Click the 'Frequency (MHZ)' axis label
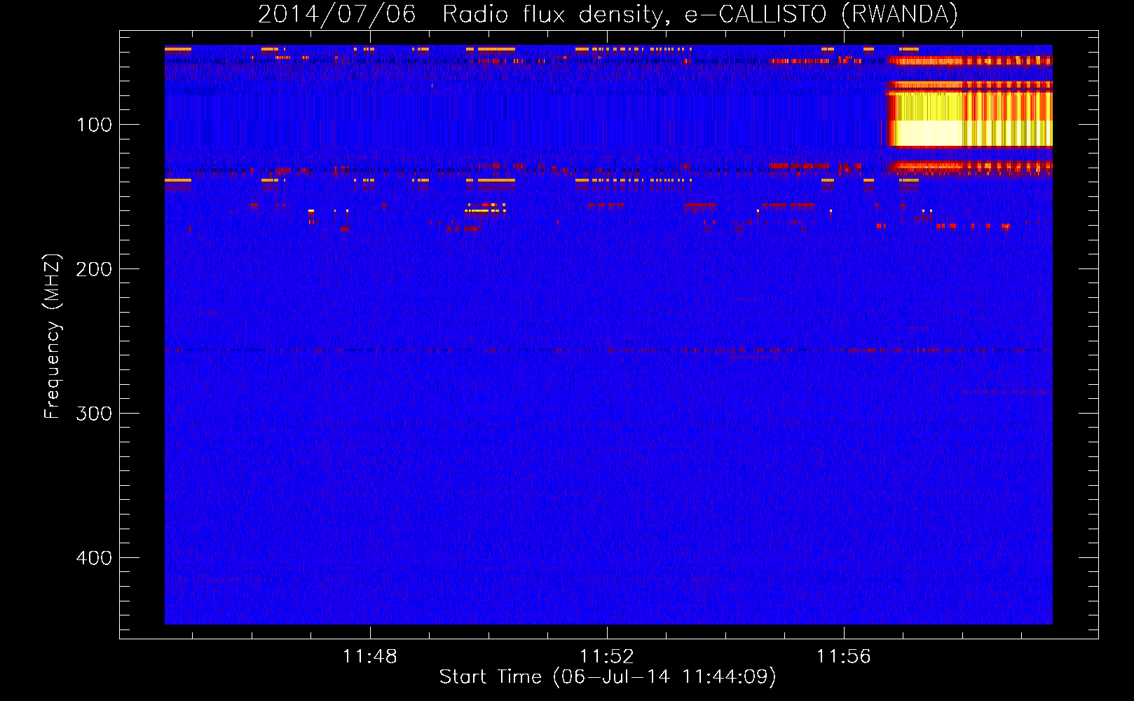The width and height of the screenshot is (1134, 701). (x=53, y=336)
